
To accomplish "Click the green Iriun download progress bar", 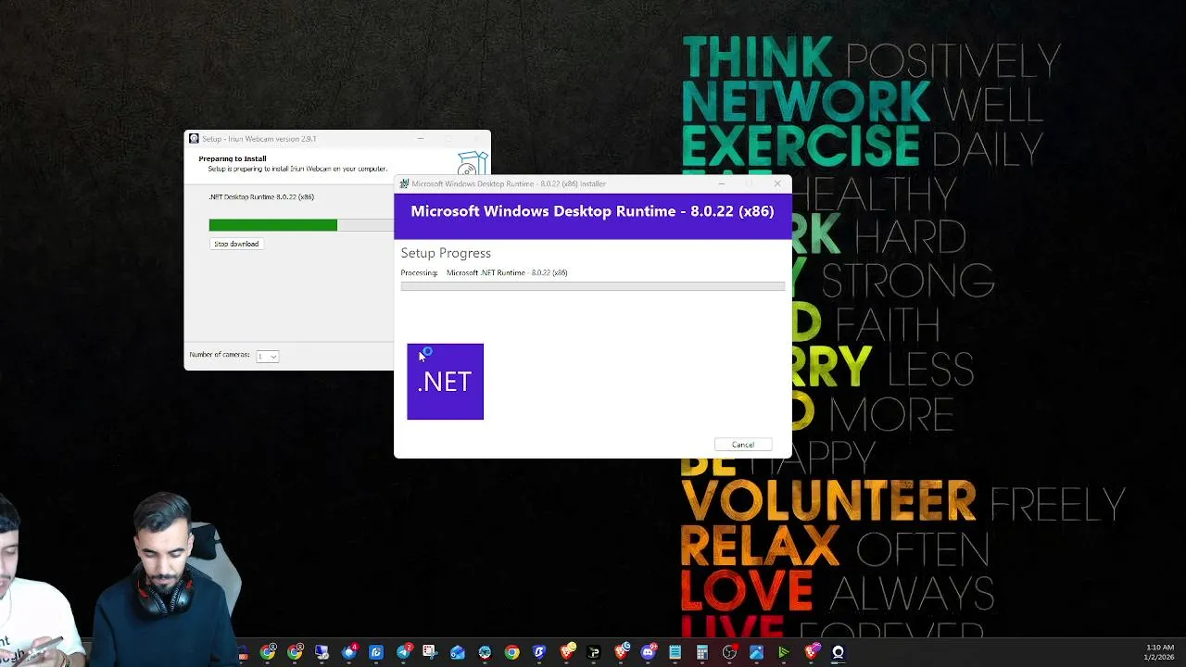I will [272, 225].
